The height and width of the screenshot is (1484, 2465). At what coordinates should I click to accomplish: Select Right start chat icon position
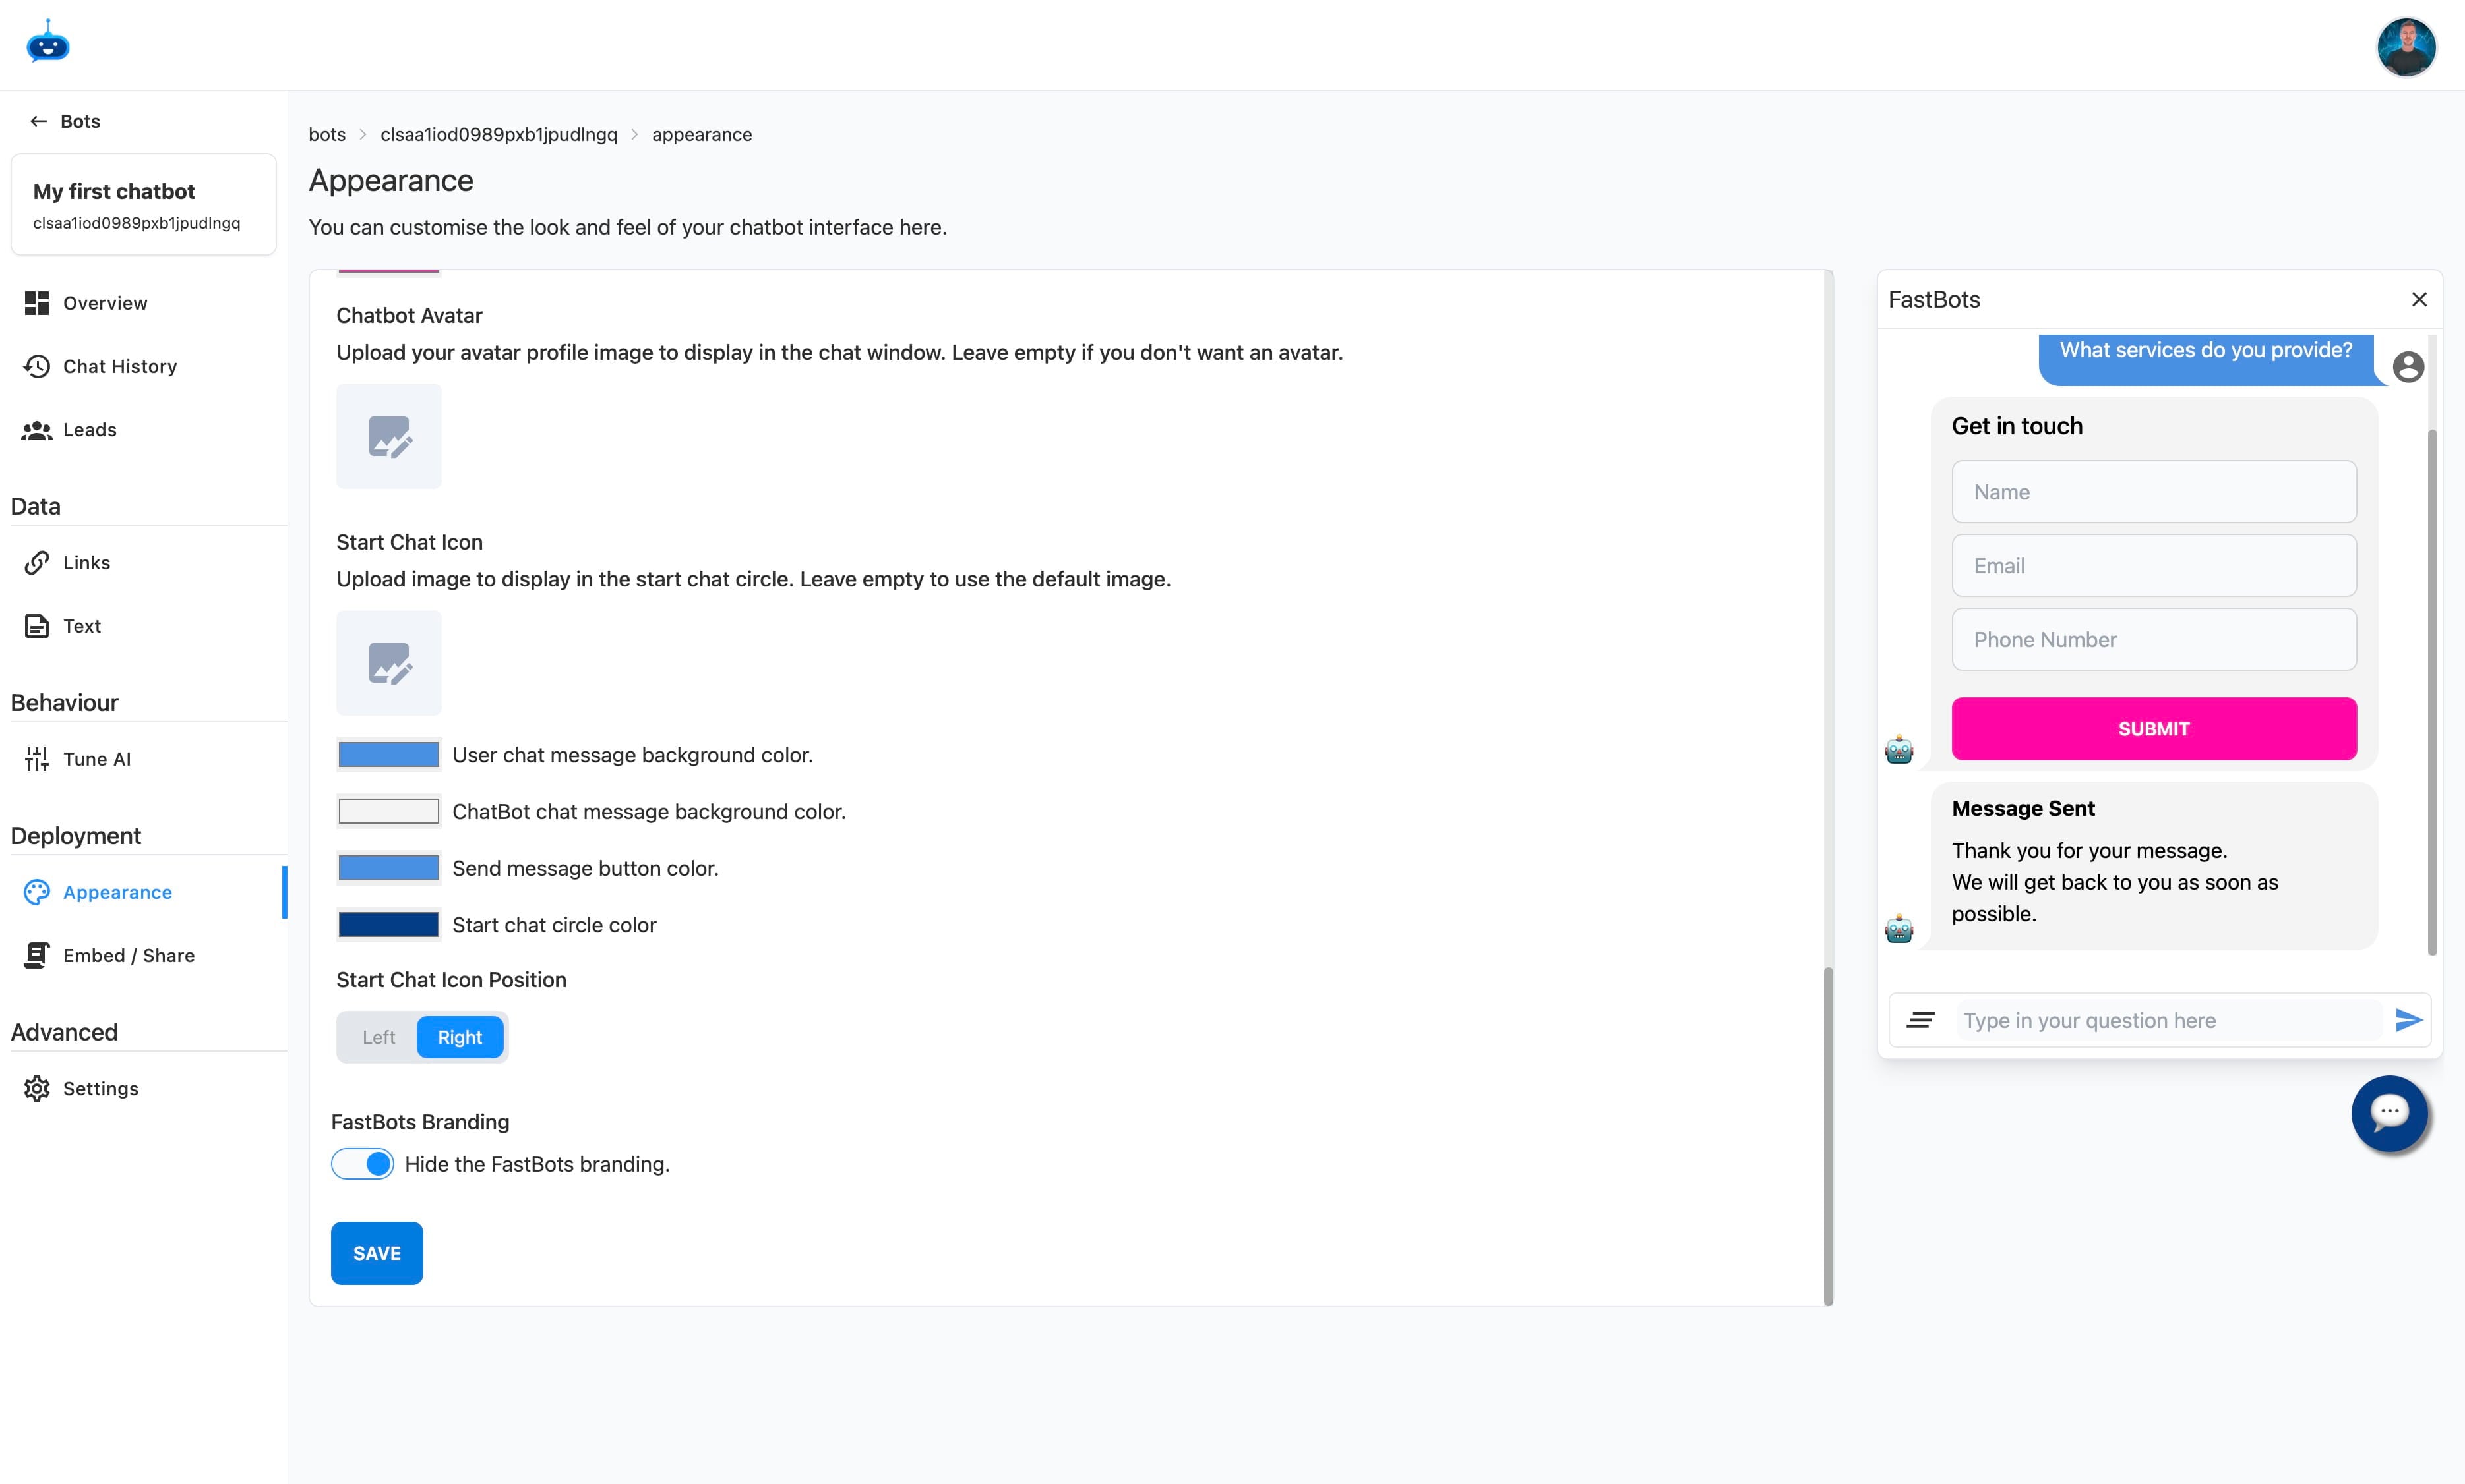(459, 1037)
